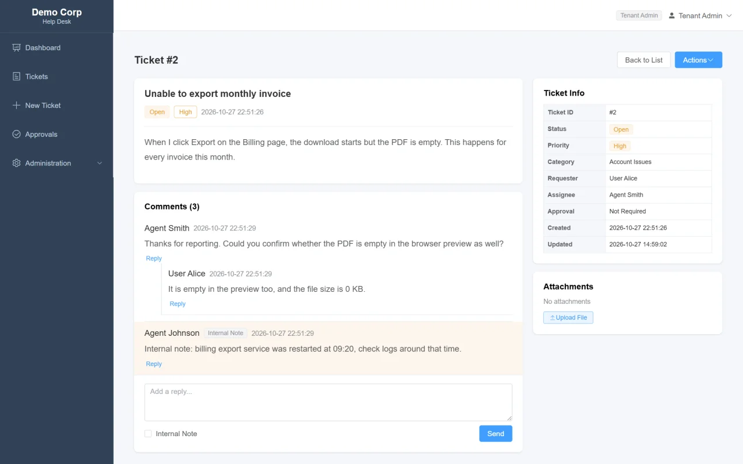Click the Not Required approval value
This screenshot has height=464, width=743.
coord(627,212)
